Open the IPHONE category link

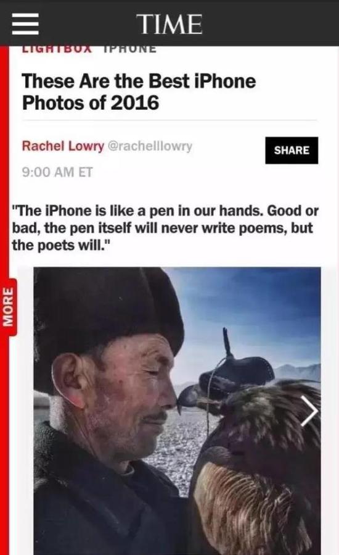tap(130, 49)
